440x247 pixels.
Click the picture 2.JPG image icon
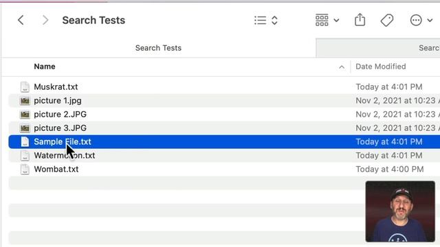(25, 115)
